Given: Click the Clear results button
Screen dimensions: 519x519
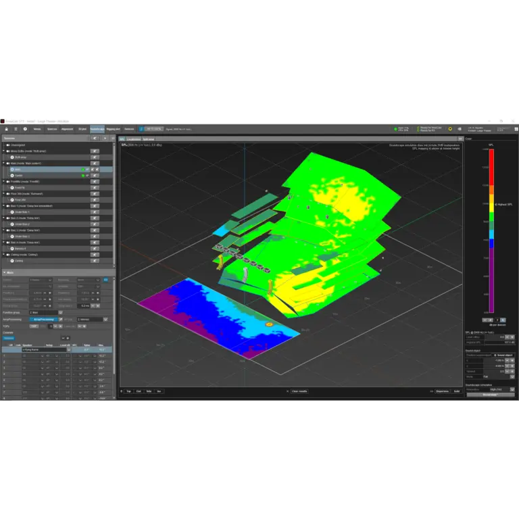Looking at the screenshot, I should click(299, 391).
